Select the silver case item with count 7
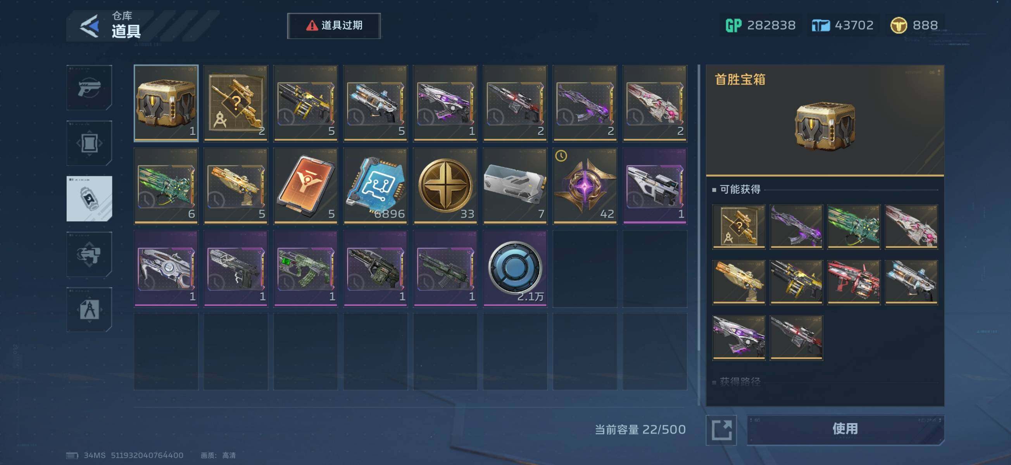The image size is (1011, 465). tap(515, 186)
